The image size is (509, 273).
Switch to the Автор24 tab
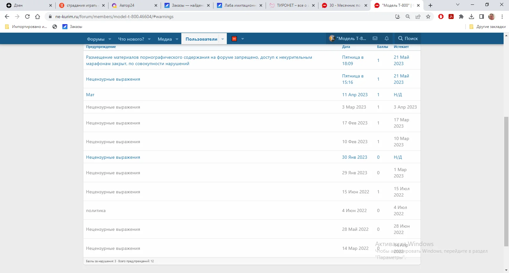point(135,5)
